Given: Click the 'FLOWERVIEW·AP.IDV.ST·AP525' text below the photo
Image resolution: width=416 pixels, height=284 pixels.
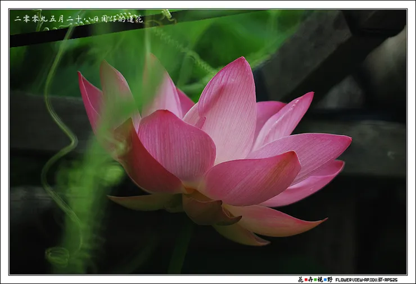Looking at the screenshot, I should (367, 280).
